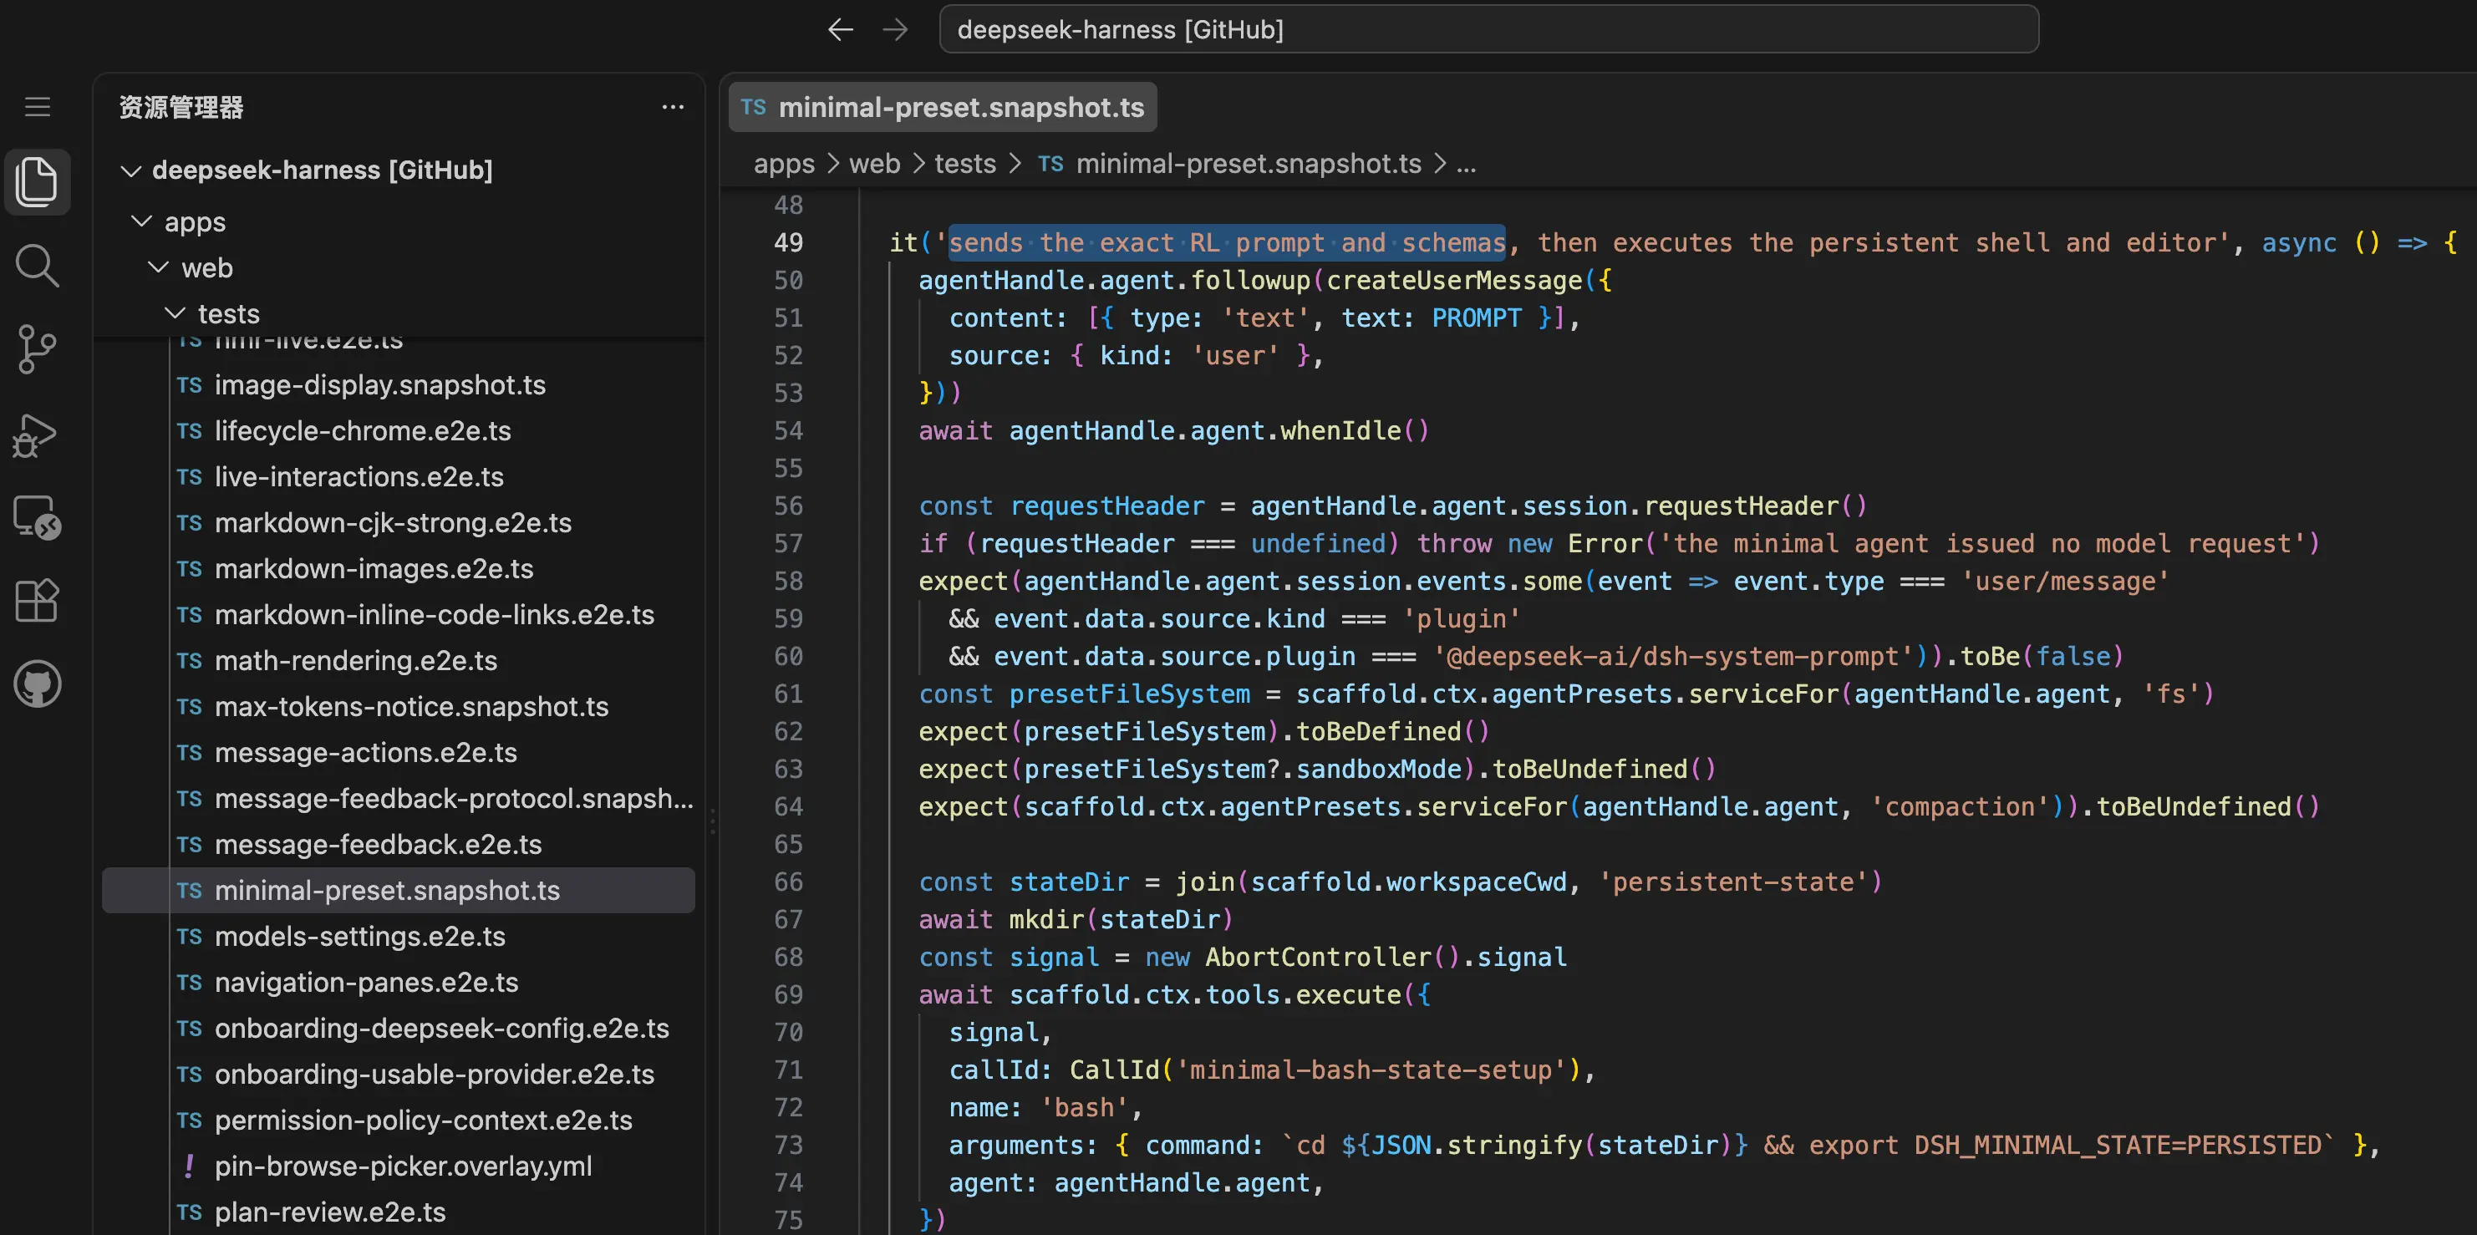Click 'presetFileSystem' declaration on line 61

tap(1130, 694)
